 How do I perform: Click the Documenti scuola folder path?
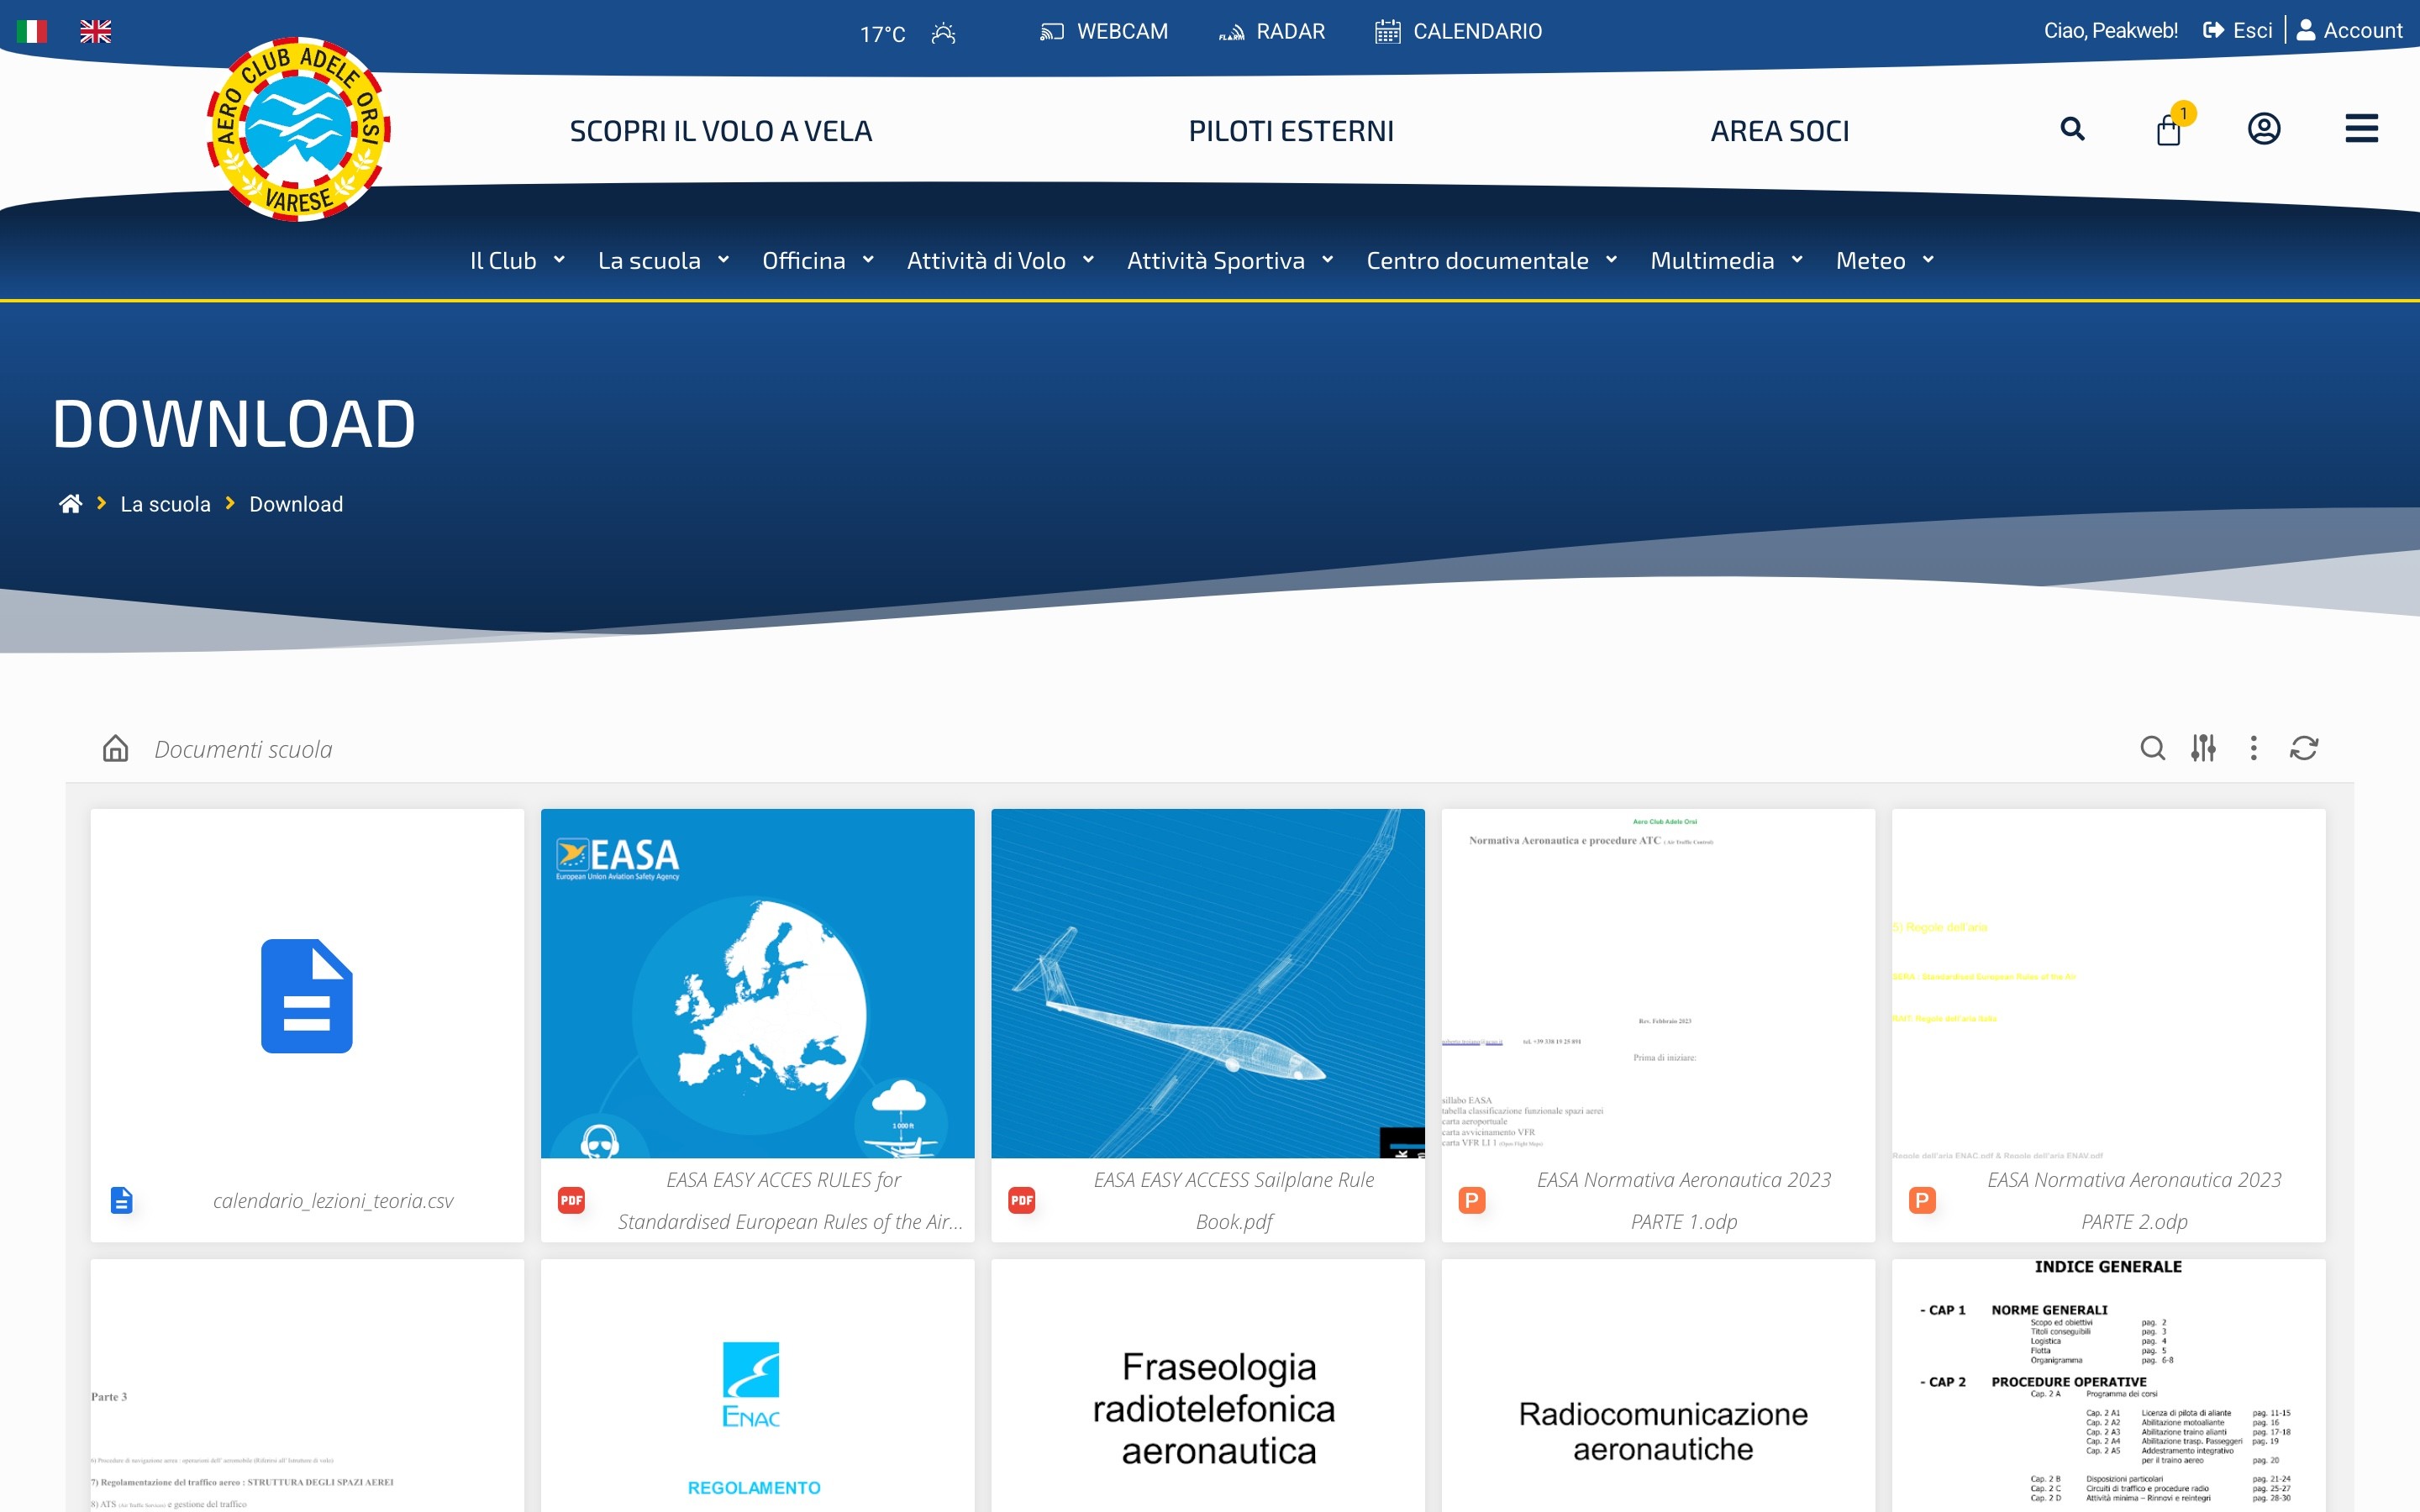pyautogui.click(x=243, y=749)
